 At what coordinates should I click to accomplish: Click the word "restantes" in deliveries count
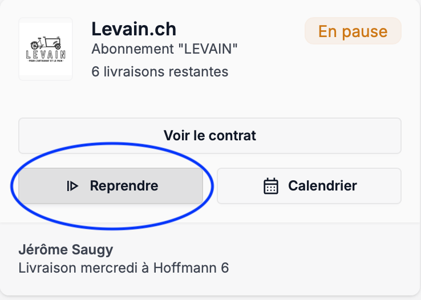[199, 72]
